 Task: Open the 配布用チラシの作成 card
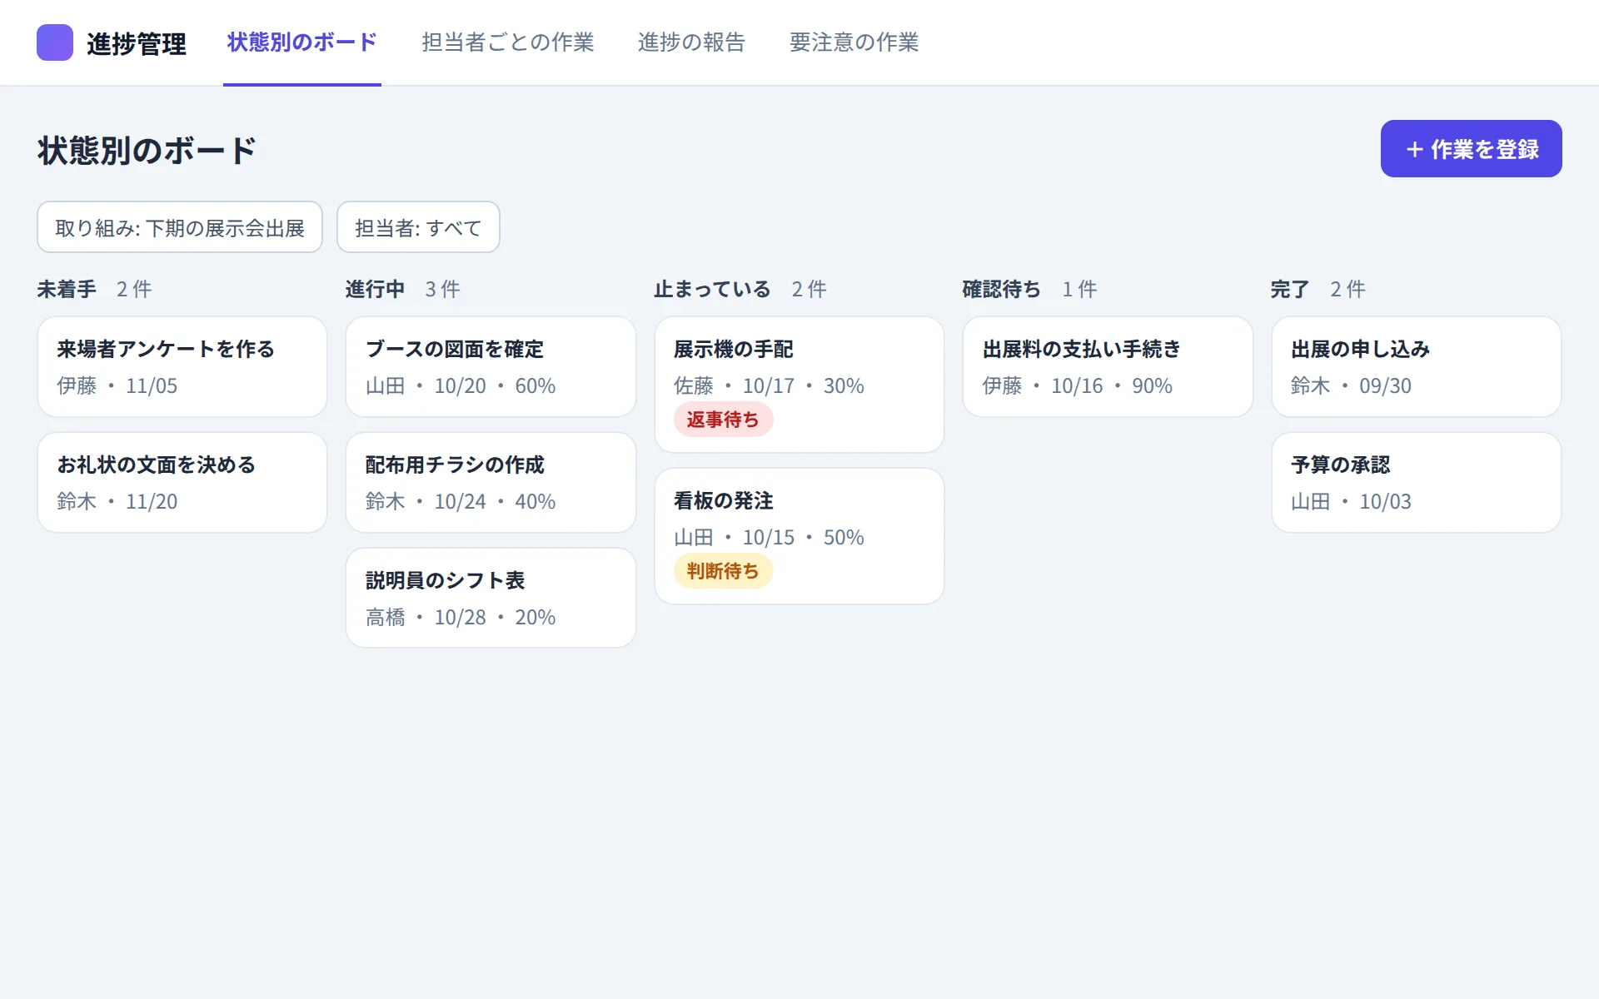[x=491, y=482]
